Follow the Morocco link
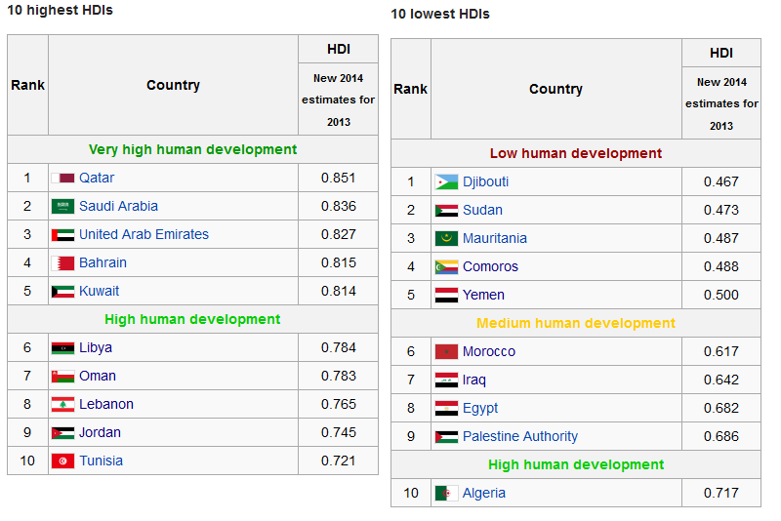 (489, 352)
